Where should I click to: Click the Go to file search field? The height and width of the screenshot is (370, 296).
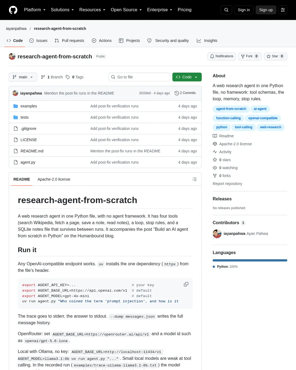139,77
